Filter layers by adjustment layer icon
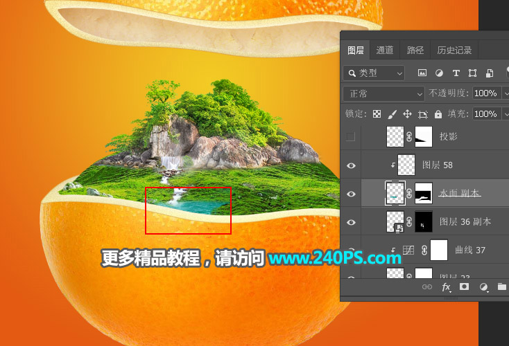Image resolution: width=509 pixels, height=346 pixels. tap(439, 73)
